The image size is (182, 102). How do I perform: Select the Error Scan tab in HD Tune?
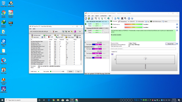pyautogui.click(x=59, y=37)
